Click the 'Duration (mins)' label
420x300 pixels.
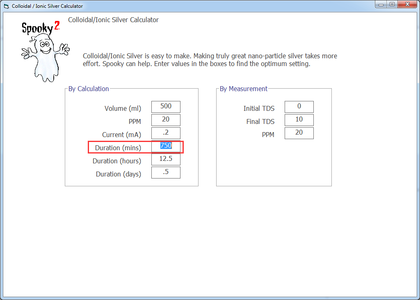[x=118, y=148]
